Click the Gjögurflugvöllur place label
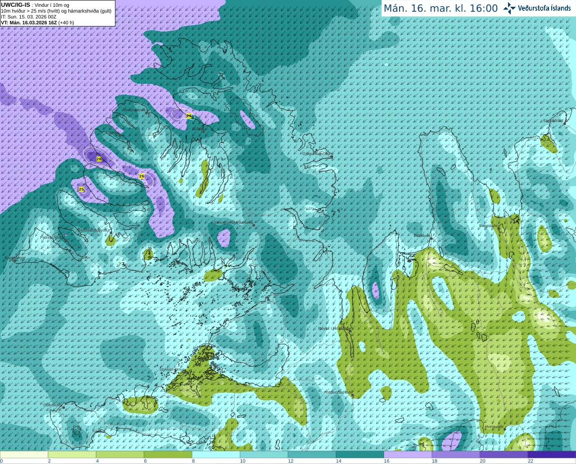 click(x=317, y=154)
